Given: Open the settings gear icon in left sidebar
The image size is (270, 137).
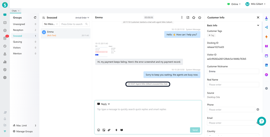Looking at the screenshot, I should point(5,77).
